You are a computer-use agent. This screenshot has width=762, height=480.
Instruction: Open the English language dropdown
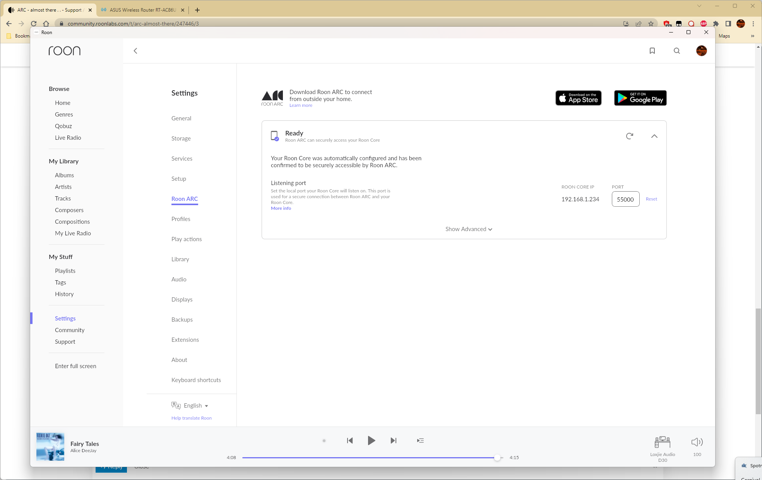[x=196, y=406]
